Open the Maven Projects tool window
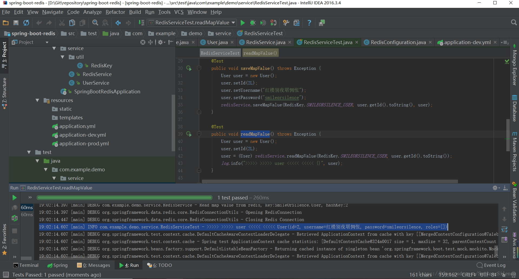This screenshot has width=519, height=279. 514,152
